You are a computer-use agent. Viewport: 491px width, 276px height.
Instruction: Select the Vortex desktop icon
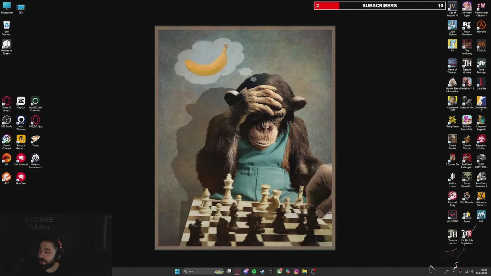tap(35, 141)
